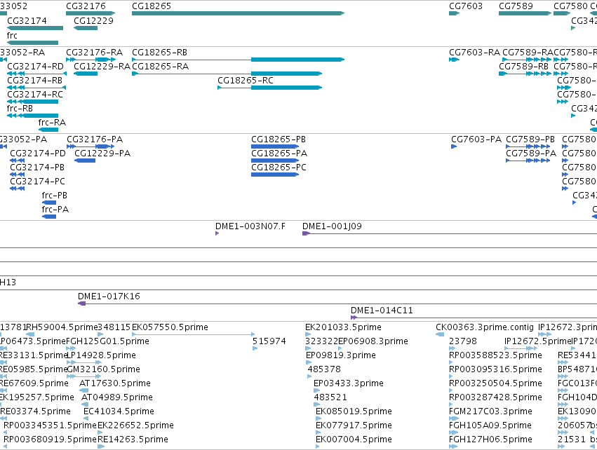Image resolution: width=597 pixels, height=450 pixels.
Task: Select protein frc-PB label
Action: [x=55, y=195]
